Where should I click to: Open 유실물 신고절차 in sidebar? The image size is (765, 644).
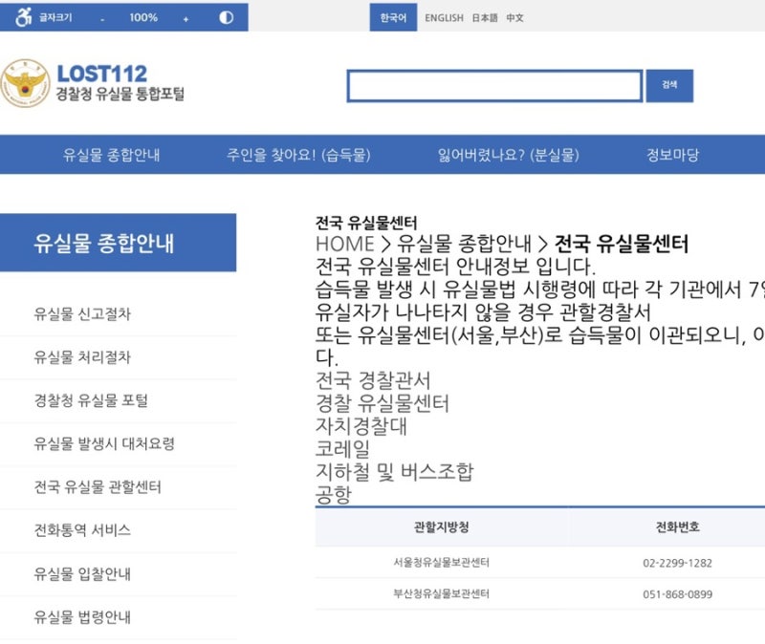(82, 314)
